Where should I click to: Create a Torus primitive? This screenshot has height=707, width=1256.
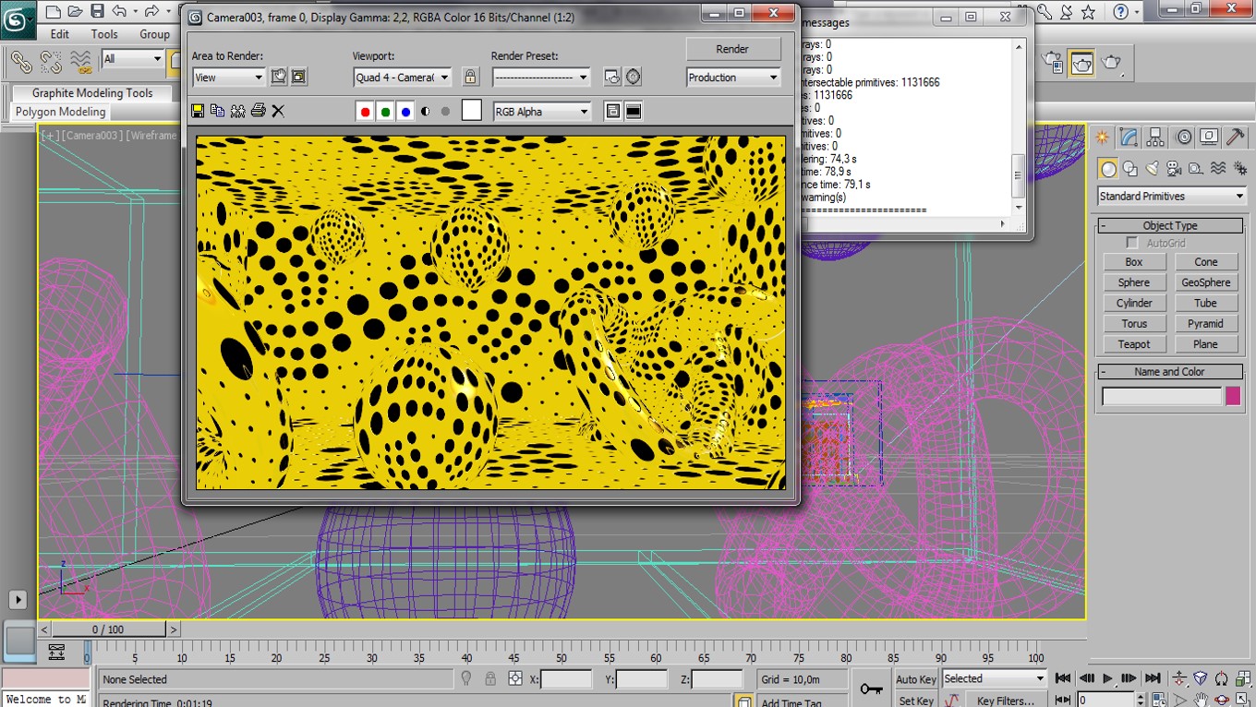(x=1134, y=324)
